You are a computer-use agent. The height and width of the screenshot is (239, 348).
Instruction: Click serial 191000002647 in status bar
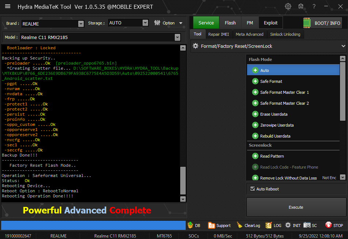[x=18, y=236]
